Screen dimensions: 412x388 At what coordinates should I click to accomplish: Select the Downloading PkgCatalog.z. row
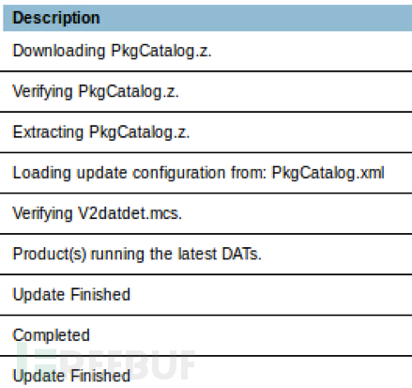tap(206, 51)
